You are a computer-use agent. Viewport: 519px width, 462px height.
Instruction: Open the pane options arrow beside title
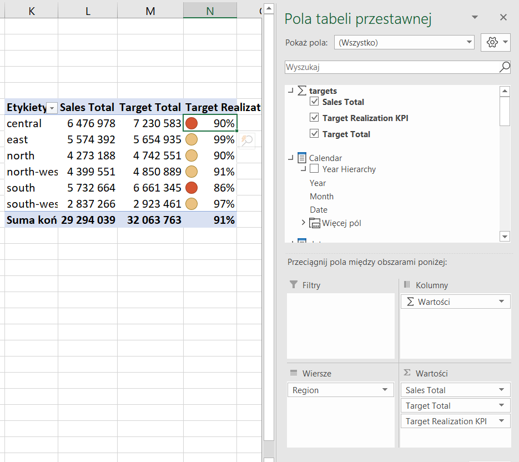tap(475, 18)
